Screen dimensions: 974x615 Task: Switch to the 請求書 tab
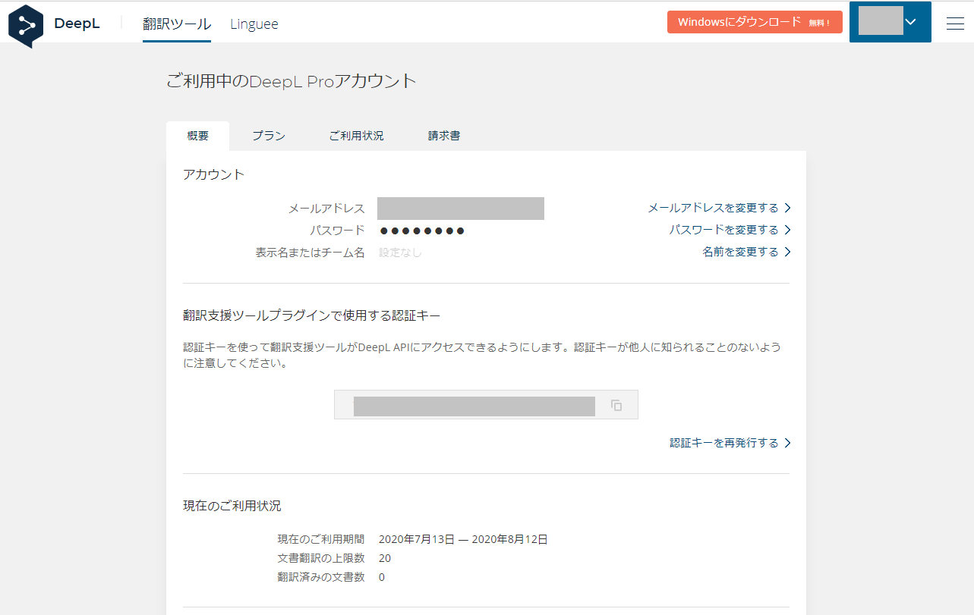444,135
